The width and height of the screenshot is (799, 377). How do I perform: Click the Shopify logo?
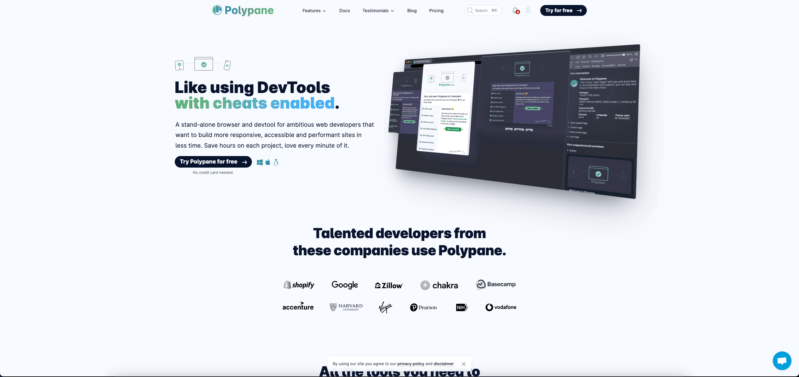pos(299,285)
